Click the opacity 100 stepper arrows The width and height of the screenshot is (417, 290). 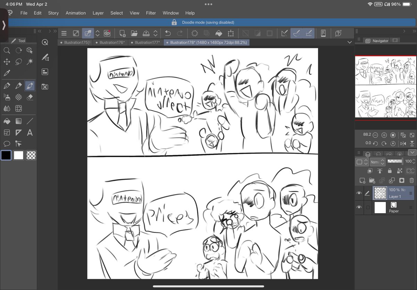(414, 161)
